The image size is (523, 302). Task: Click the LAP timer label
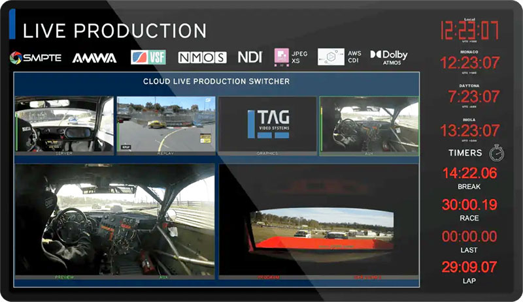[x=469, y=281]
